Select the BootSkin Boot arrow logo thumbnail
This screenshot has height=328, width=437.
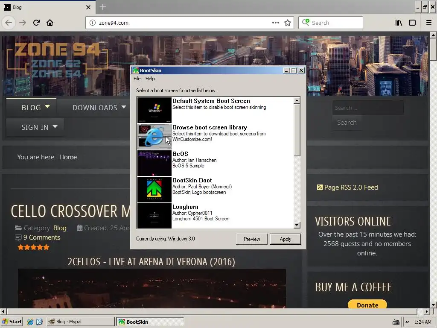coord(154,189)
